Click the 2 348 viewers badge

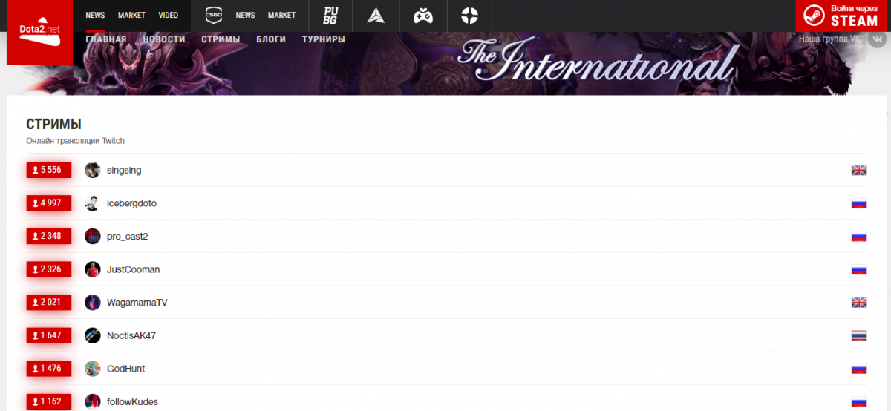point(49,237)
